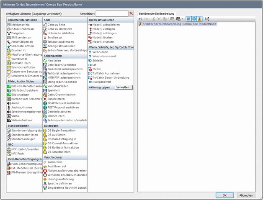Screen dimensions: 263x200
Task: Click inside the Schnellfilter input field
Action: point(111,14)
